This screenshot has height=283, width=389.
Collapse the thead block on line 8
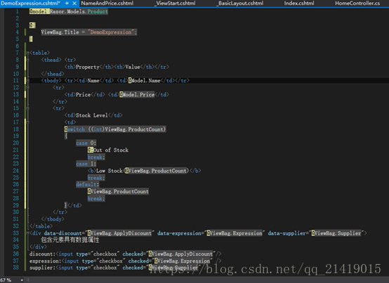[28, 60]
